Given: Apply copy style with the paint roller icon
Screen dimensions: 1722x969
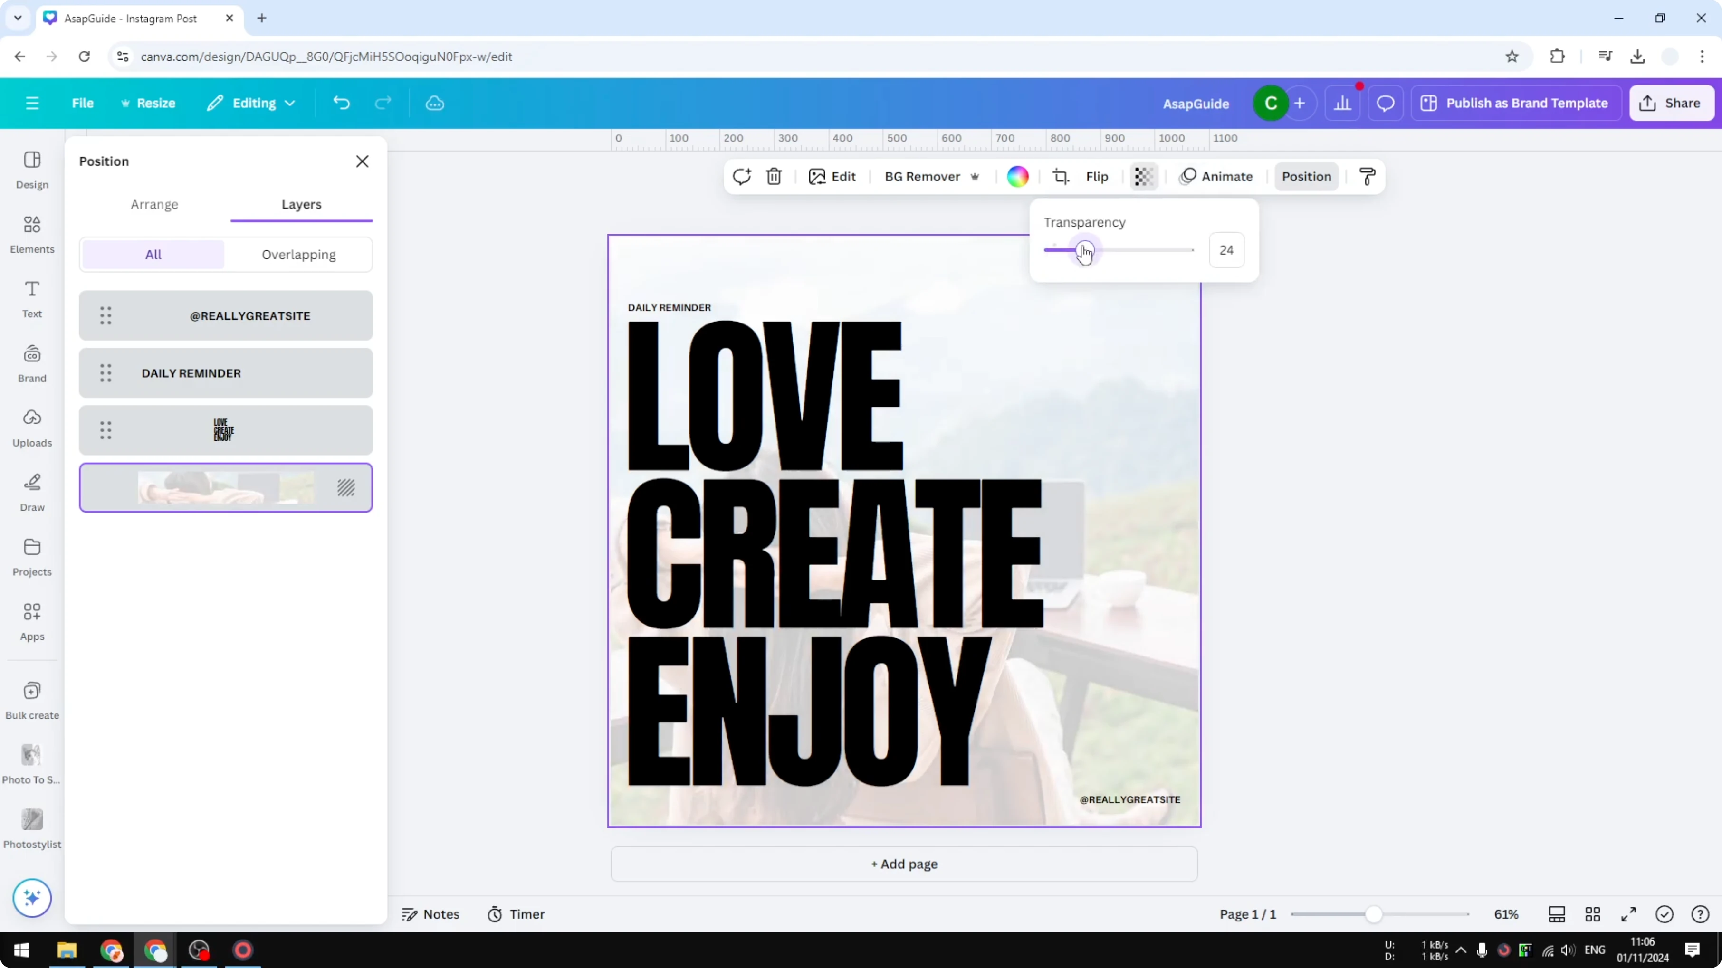Looking at the screenshot, I should (1367, 176).
